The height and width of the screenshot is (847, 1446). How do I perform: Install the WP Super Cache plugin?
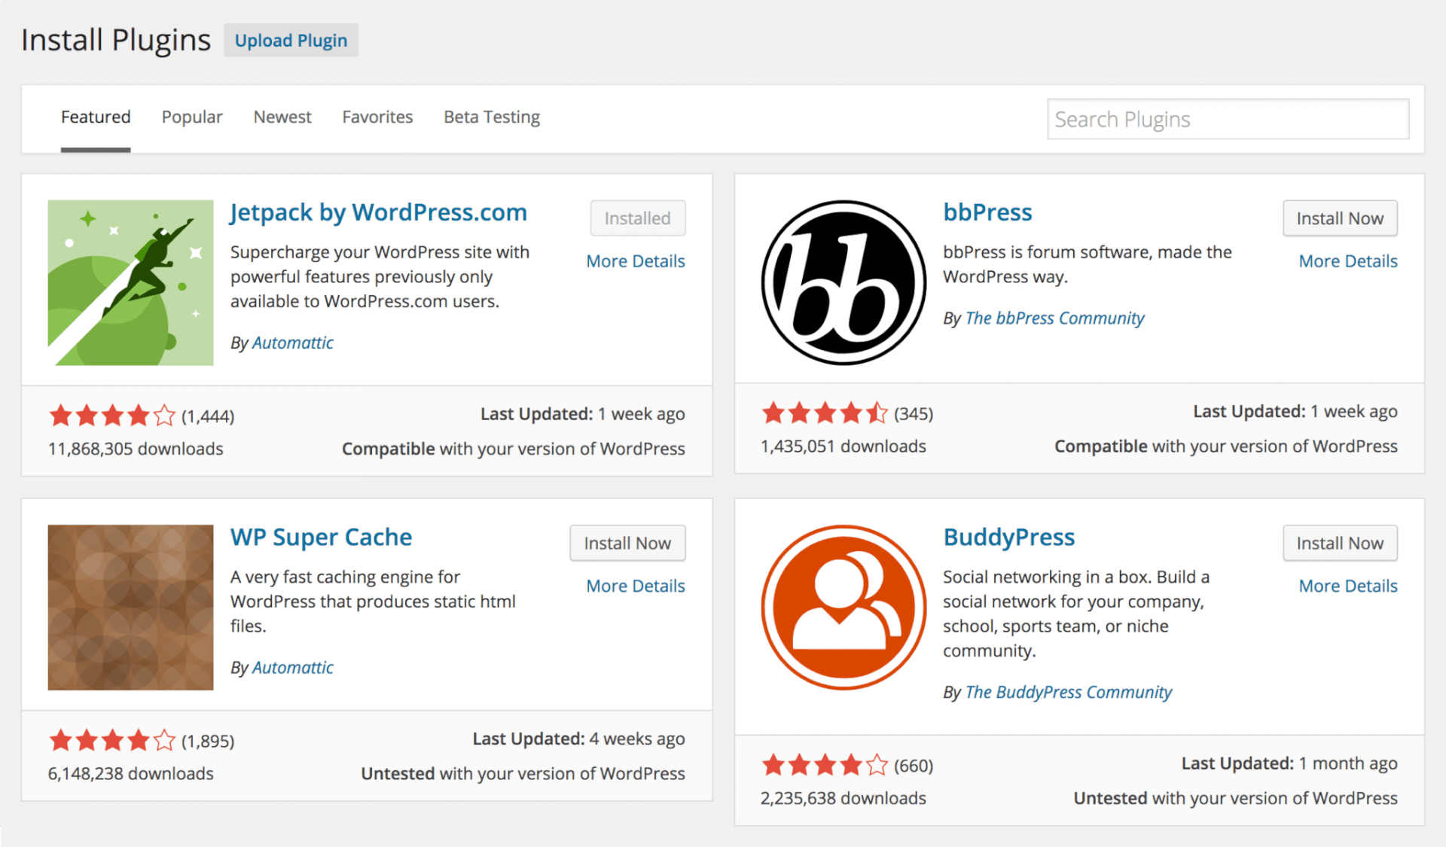(627, 544)
